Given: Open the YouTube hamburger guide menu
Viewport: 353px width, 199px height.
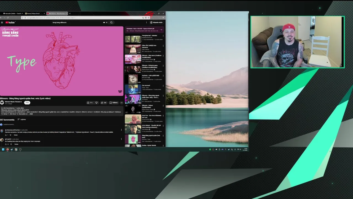Looking at the screenshot, I should coord(2,22).
